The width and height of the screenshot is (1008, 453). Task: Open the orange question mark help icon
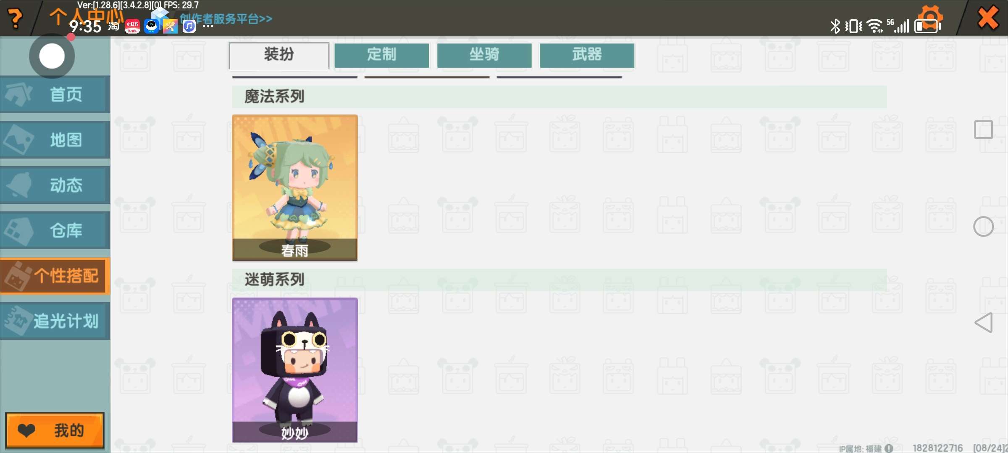(x=16, y=18)
